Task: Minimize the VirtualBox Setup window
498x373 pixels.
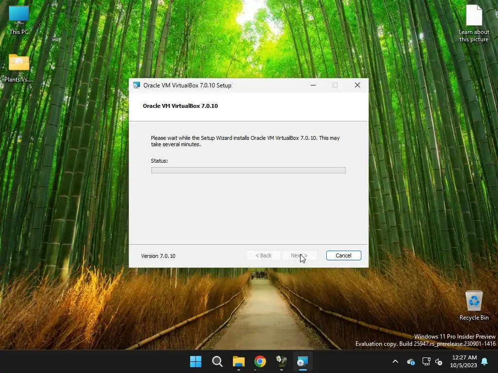Action: coord(313,85)
